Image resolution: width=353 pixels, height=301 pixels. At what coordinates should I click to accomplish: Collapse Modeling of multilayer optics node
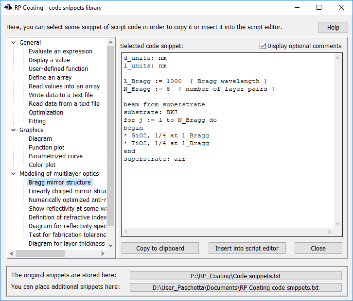[13, 173]
